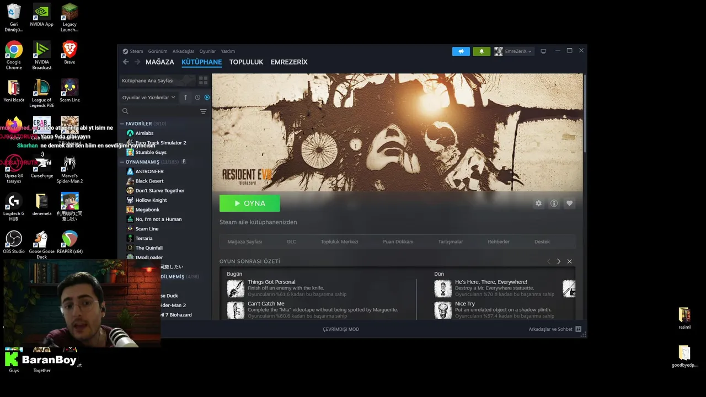Open Goose Goose Duck desktop icon
Image resolution: width=706 pixels, height=397 pixels.
(41, 245)
